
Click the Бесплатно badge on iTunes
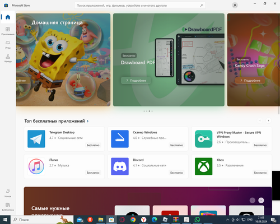(x=93, y=172)
